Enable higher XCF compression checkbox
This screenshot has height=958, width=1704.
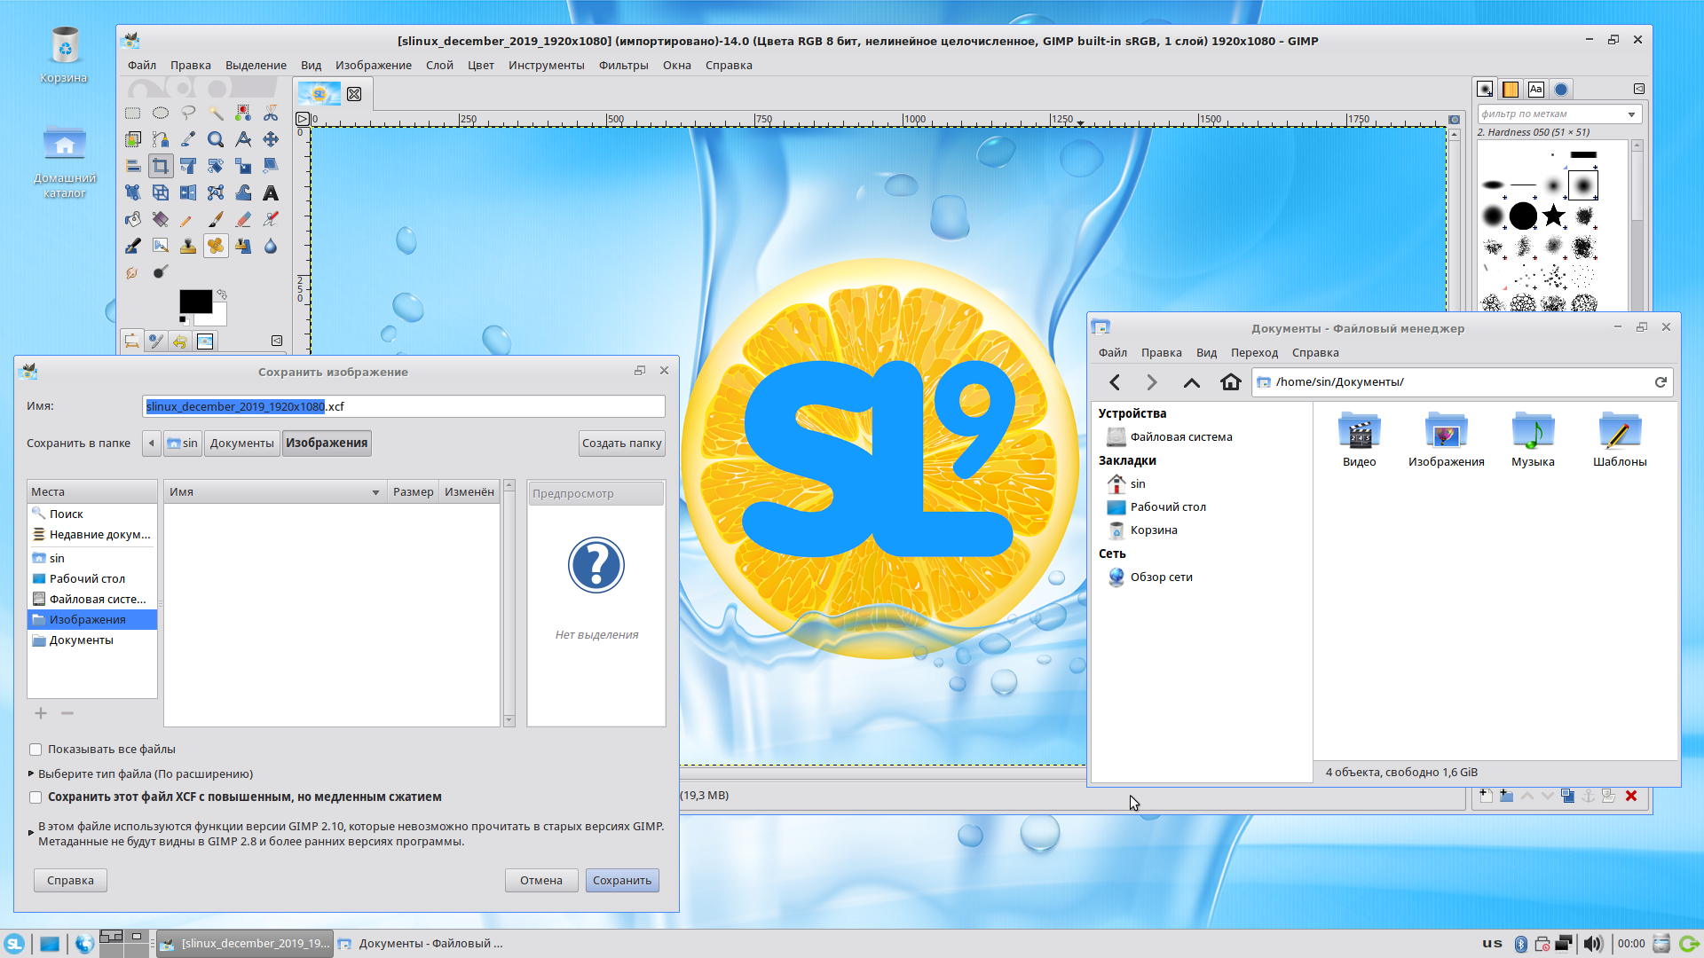(36, 797)
